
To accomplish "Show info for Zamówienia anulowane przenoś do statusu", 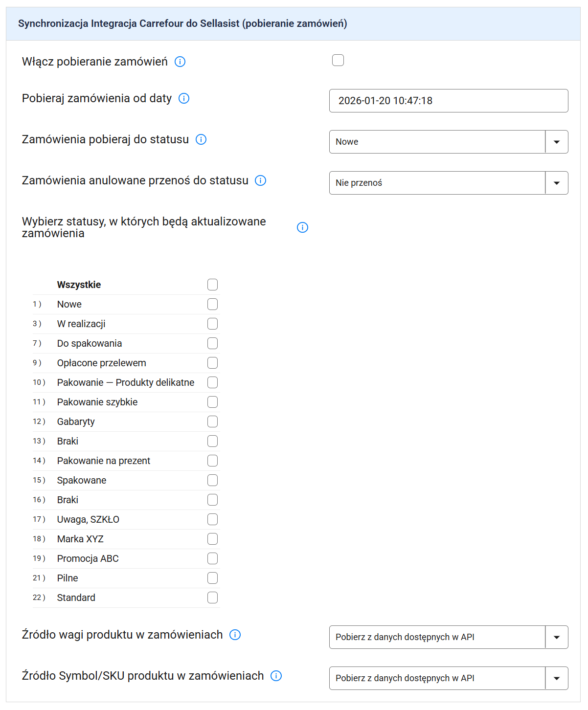I will [261, 180].
